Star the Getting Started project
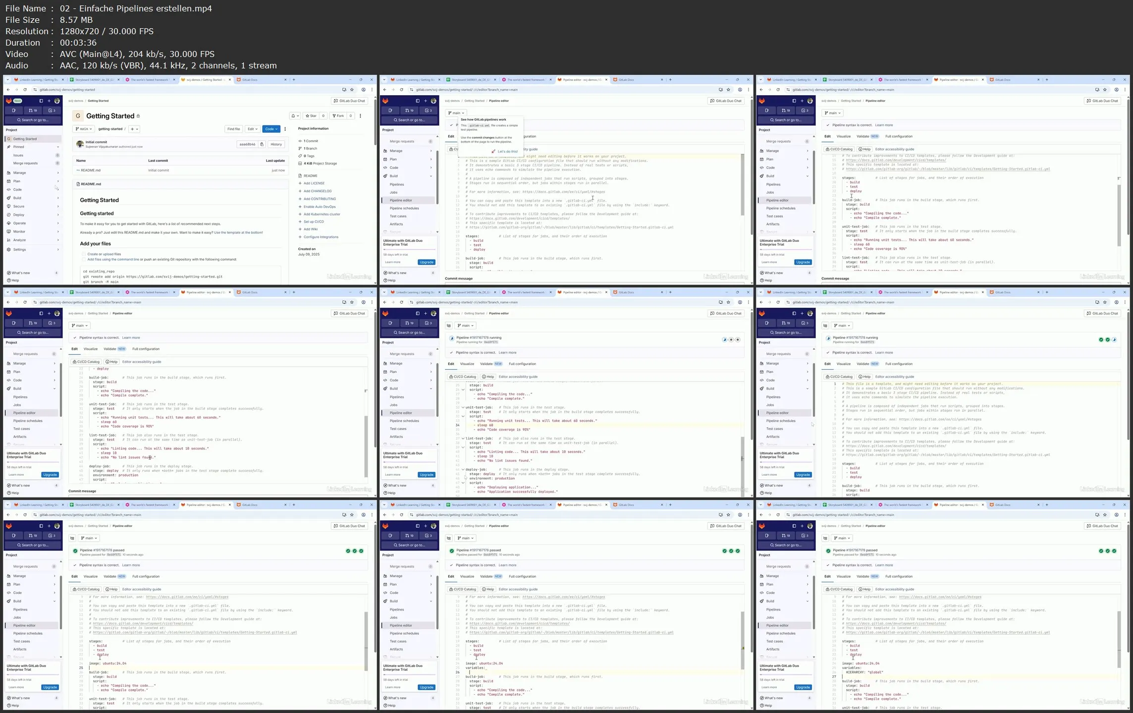 (x=311, y=116)
